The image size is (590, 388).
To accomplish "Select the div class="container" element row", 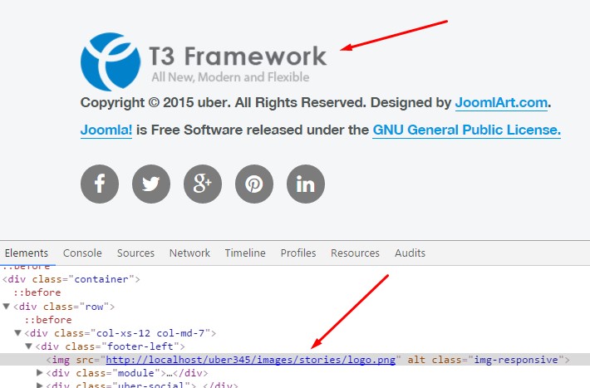I will tap(71, 279).
